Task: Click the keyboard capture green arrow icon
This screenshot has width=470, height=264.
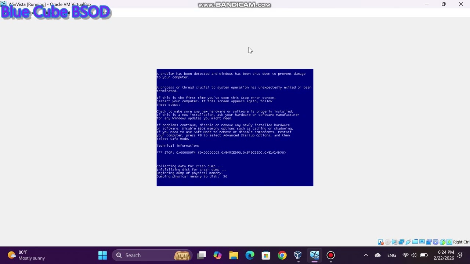Action: [x=449, y=242]
